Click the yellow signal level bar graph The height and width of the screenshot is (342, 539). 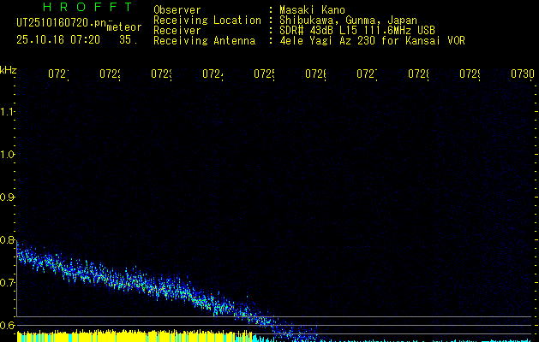[x=129, y=335]
